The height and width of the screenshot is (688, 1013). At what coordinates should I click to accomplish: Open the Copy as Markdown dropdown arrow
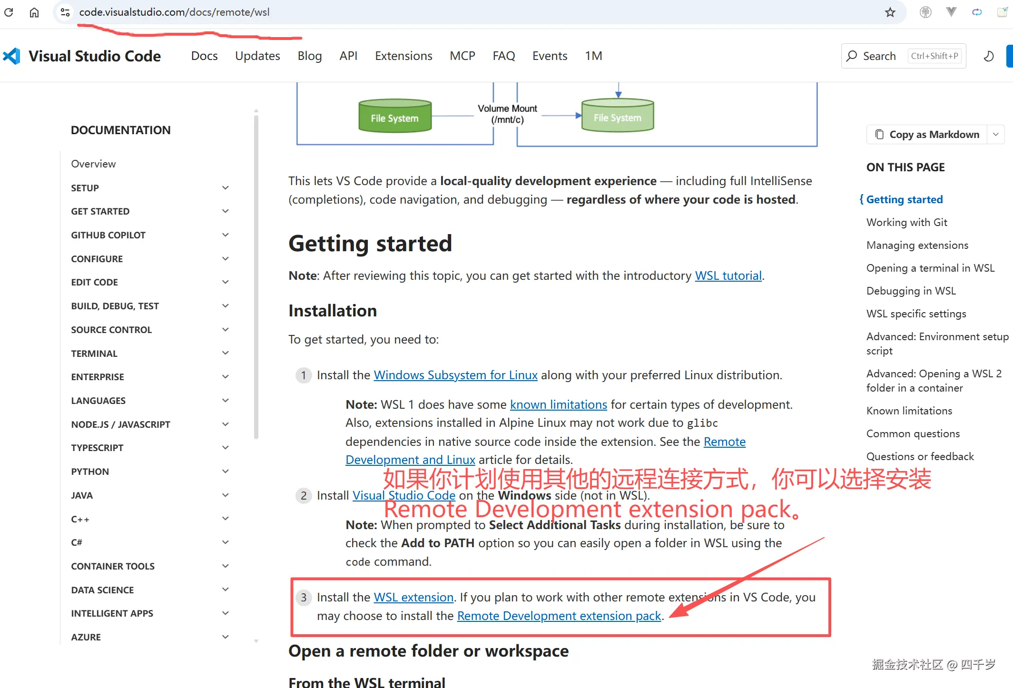tap(995, 135)
